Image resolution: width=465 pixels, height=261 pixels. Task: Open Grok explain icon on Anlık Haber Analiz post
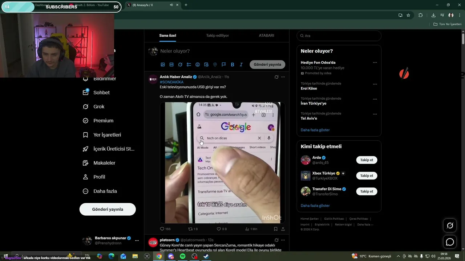276,77
